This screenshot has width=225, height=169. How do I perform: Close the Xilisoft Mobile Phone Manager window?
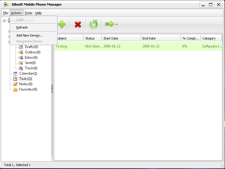[x=218, y=5]
